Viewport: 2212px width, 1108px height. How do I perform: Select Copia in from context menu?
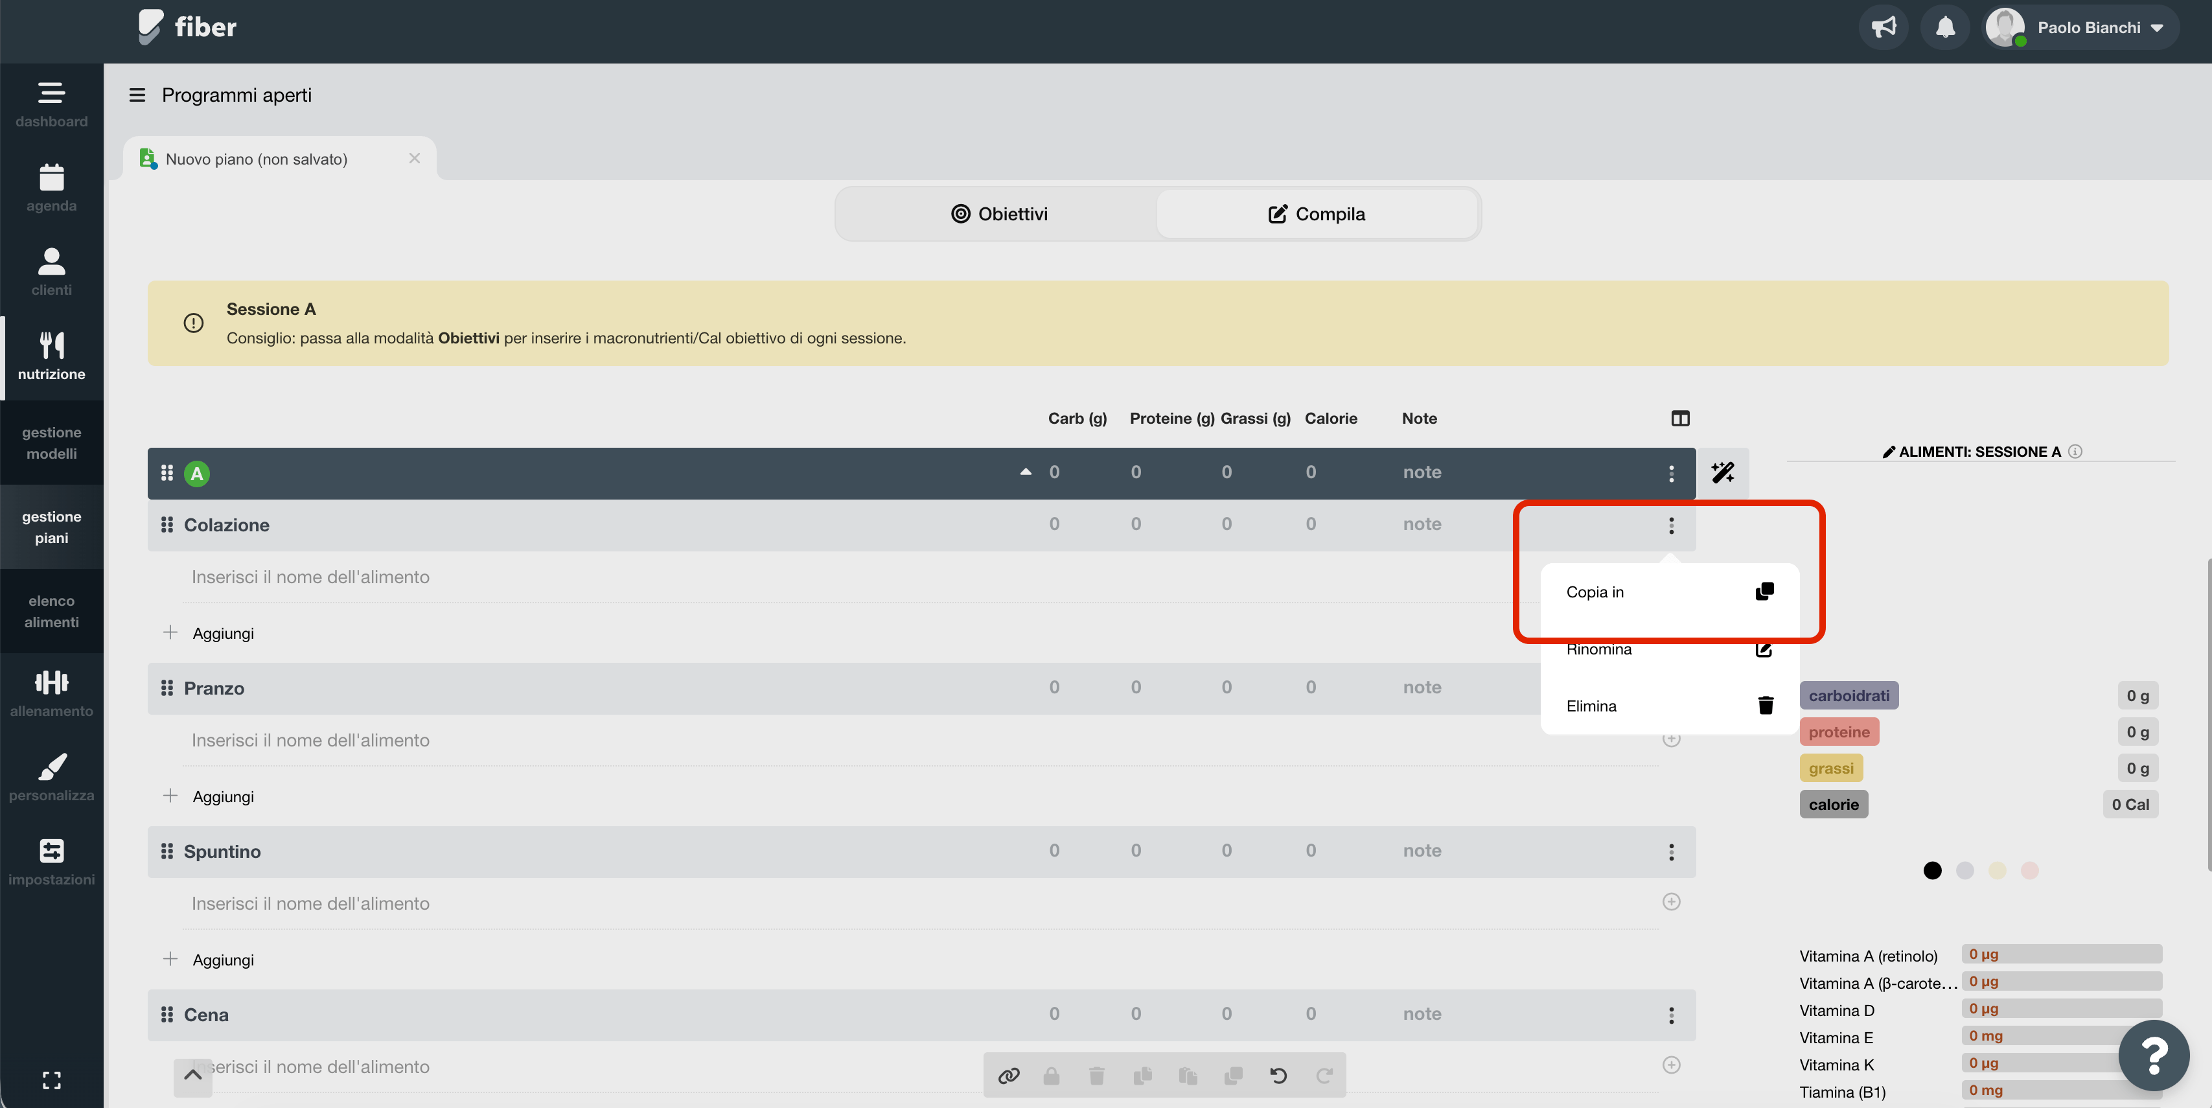click(1669, 592)
